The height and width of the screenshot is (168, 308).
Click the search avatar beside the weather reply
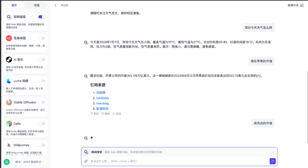pyautogui.click(x=86, y=42)
